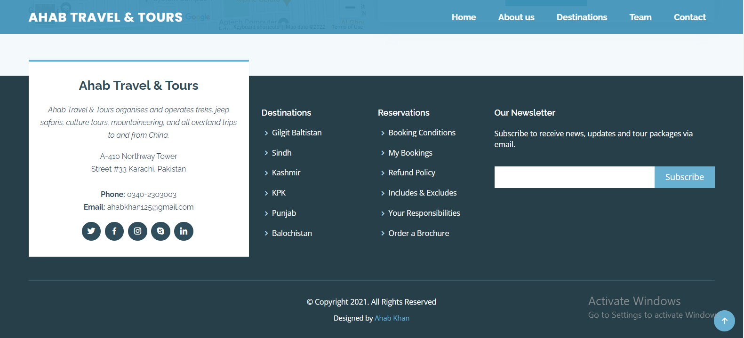Open the Contact navigation link
This screenshot has width=744, height=338.
(689, 17)
